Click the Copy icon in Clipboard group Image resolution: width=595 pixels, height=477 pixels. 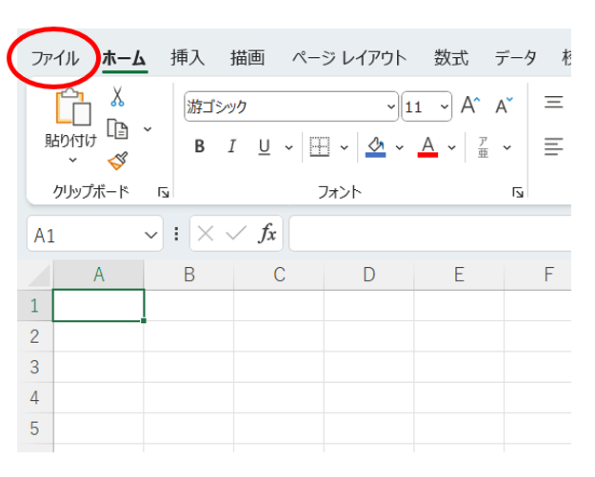118,128
